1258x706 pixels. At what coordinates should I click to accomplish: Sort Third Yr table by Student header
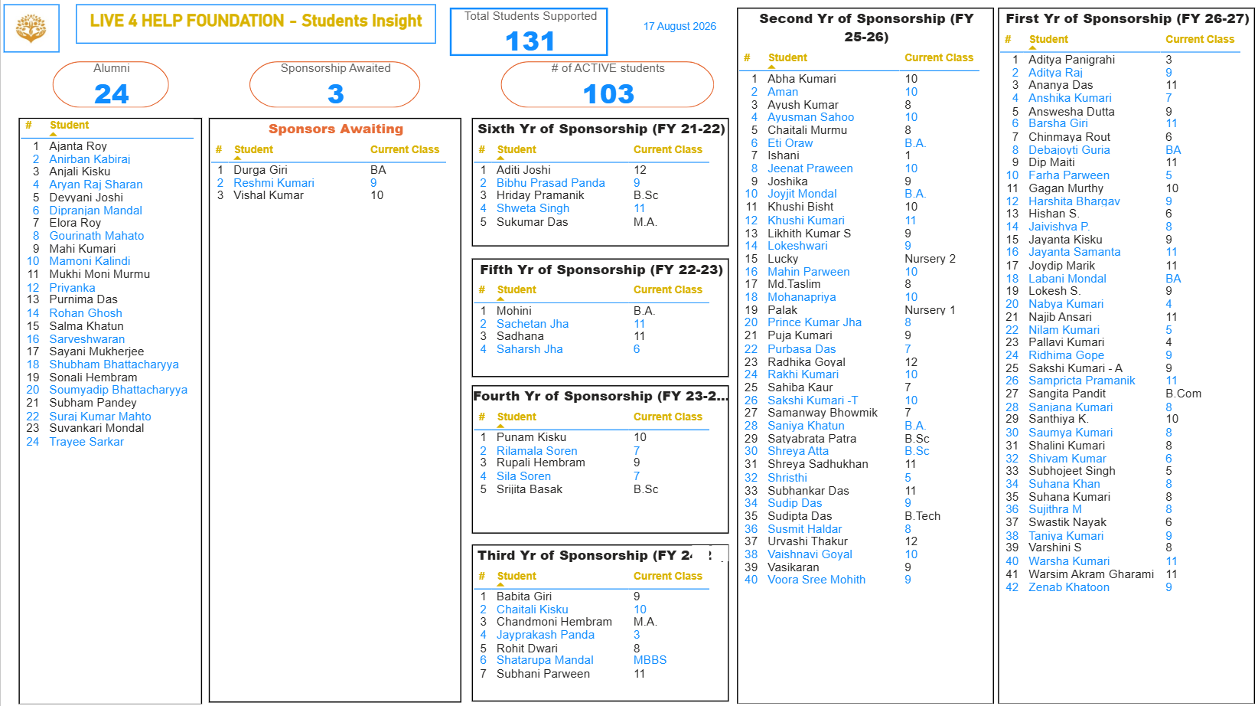517,576
